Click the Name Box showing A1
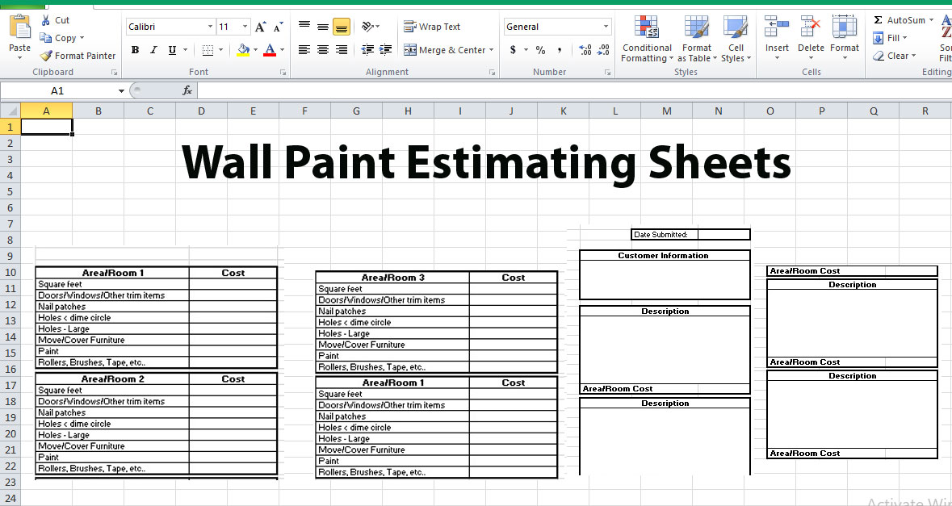 pyautogui.click(x=57, y=90)
